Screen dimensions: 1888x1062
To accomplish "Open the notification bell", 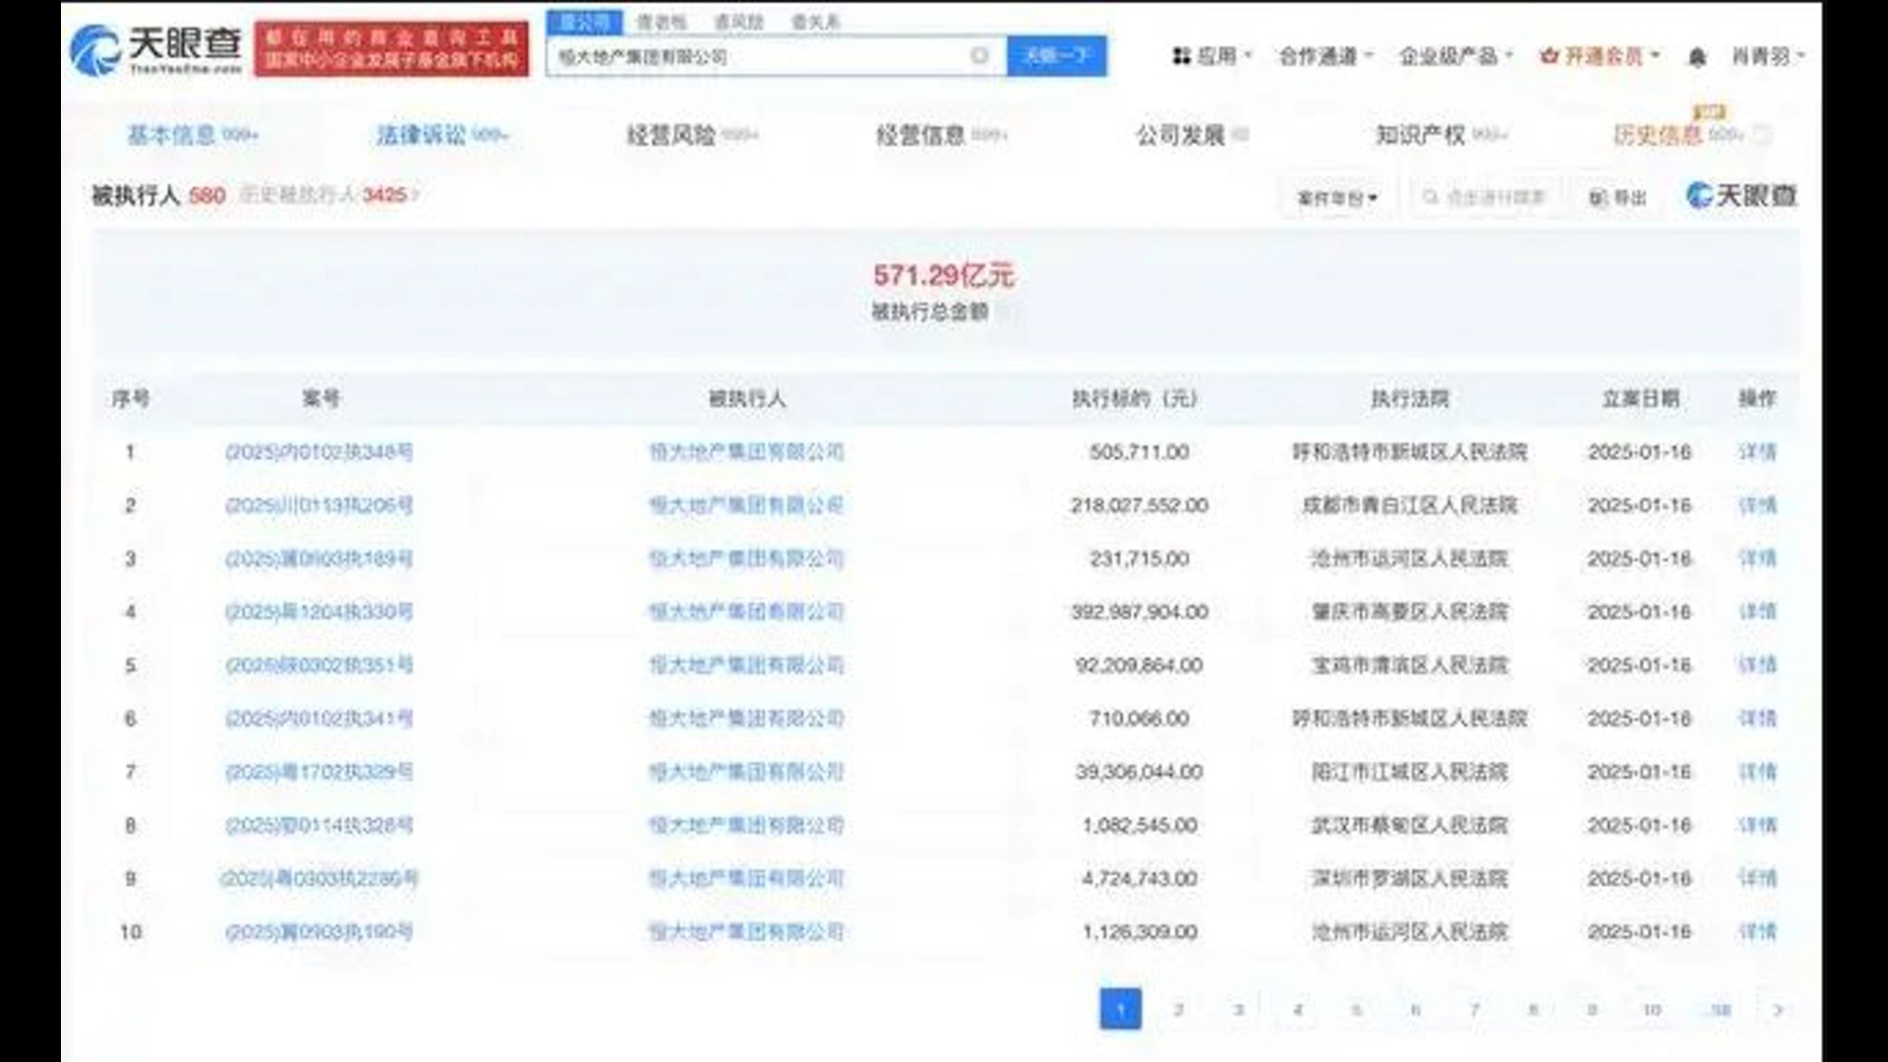I will [x=1697, y=57].
